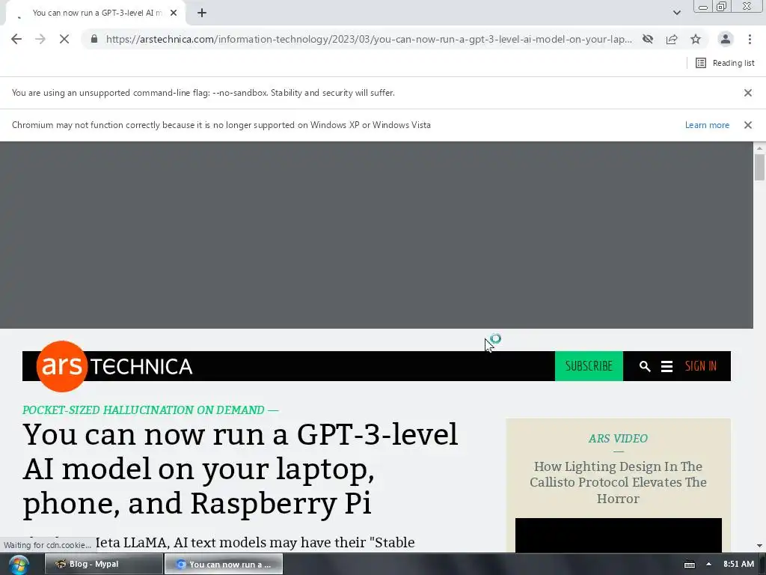Open the Ars Technica hamburger menu
Image resolution: width=766 pixels, height=575 pixels.
click(667, 366)
